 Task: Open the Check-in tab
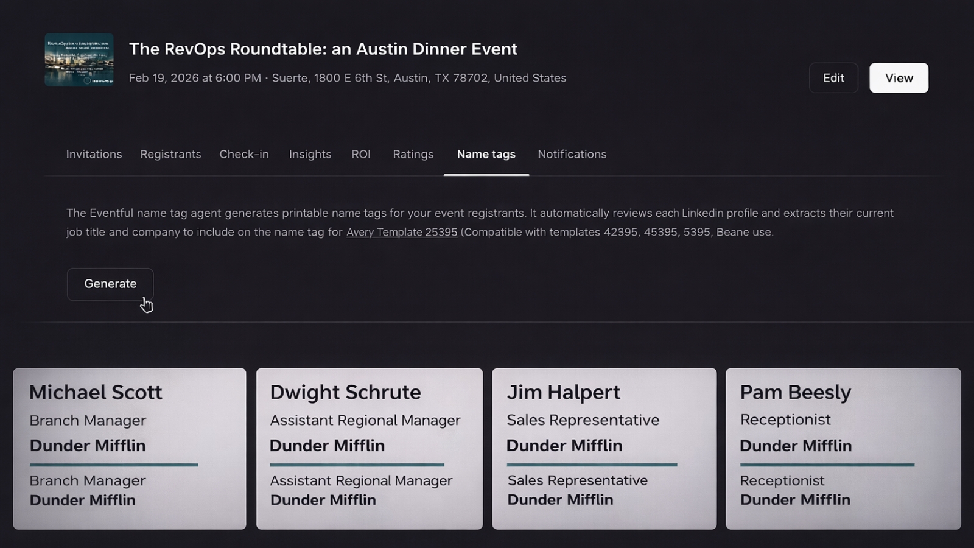pos(244,154)
